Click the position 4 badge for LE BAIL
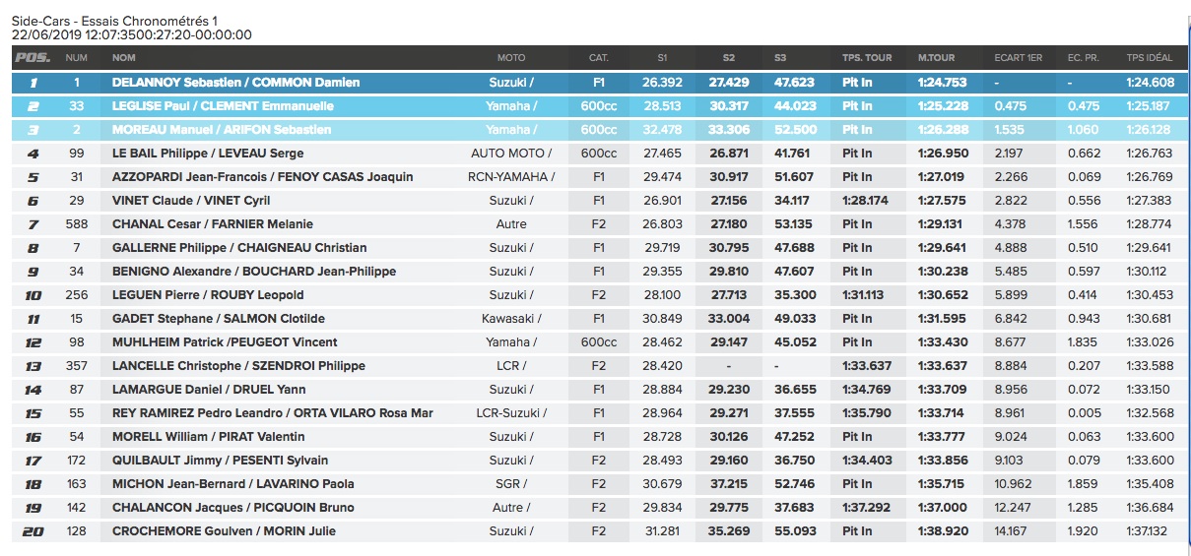1191x556 pixels. 33,154
